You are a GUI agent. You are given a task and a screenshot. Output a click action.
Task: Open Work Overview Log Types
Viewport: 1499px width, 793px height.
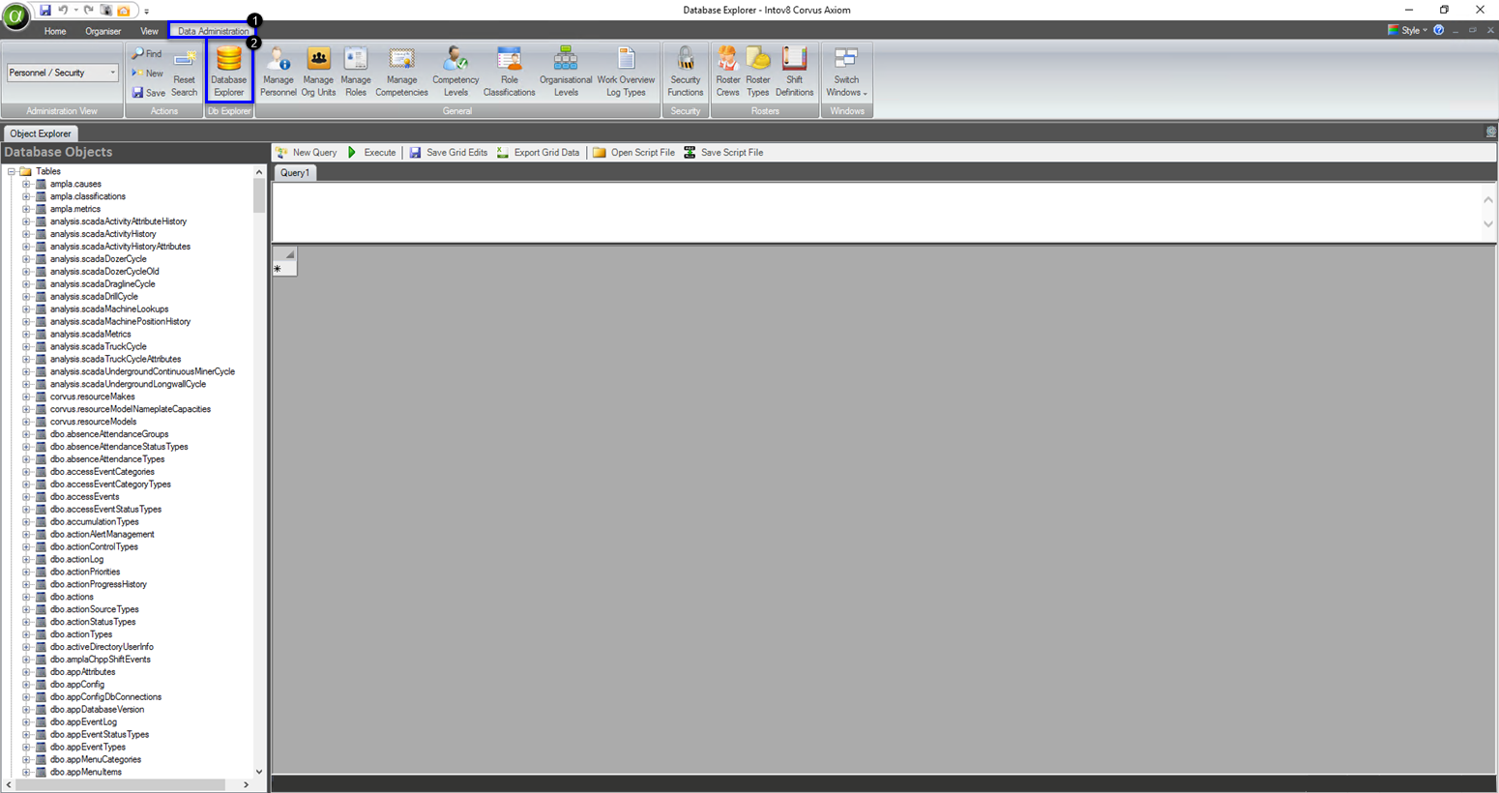[x=626, y=72]
